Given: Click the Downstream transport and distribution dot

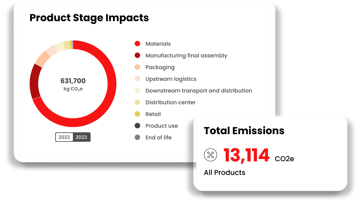Looking at the screenshot, I should tap(137, 91).
